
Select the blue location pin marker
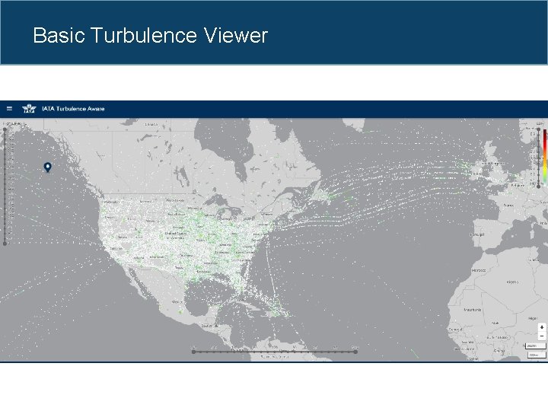[x=47, y=167]
